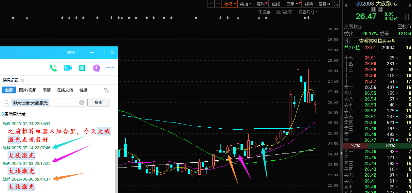Click the 交易状态 row
412x193 pixels.
coord(377,27)
